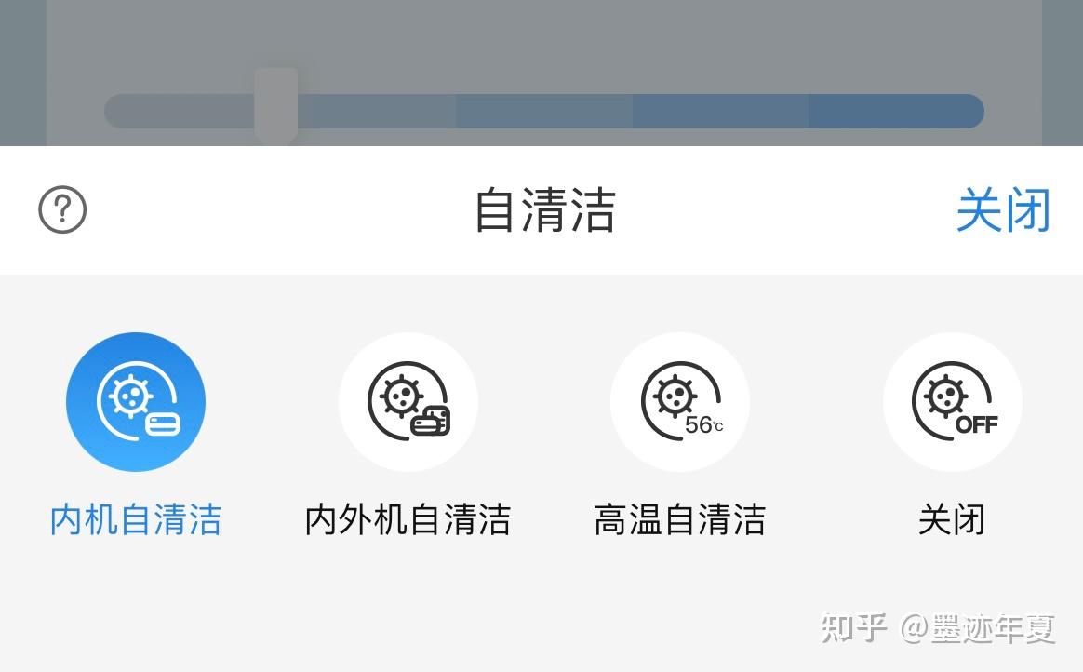Screen dimensions: 1083x672
Task: Click the darkest blue slider end segment
Action: (897, 111)
